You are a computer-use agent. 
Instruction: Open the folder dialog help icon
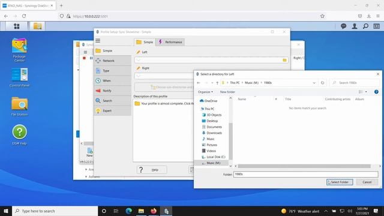pyautogui.click(x=376, y=92)
